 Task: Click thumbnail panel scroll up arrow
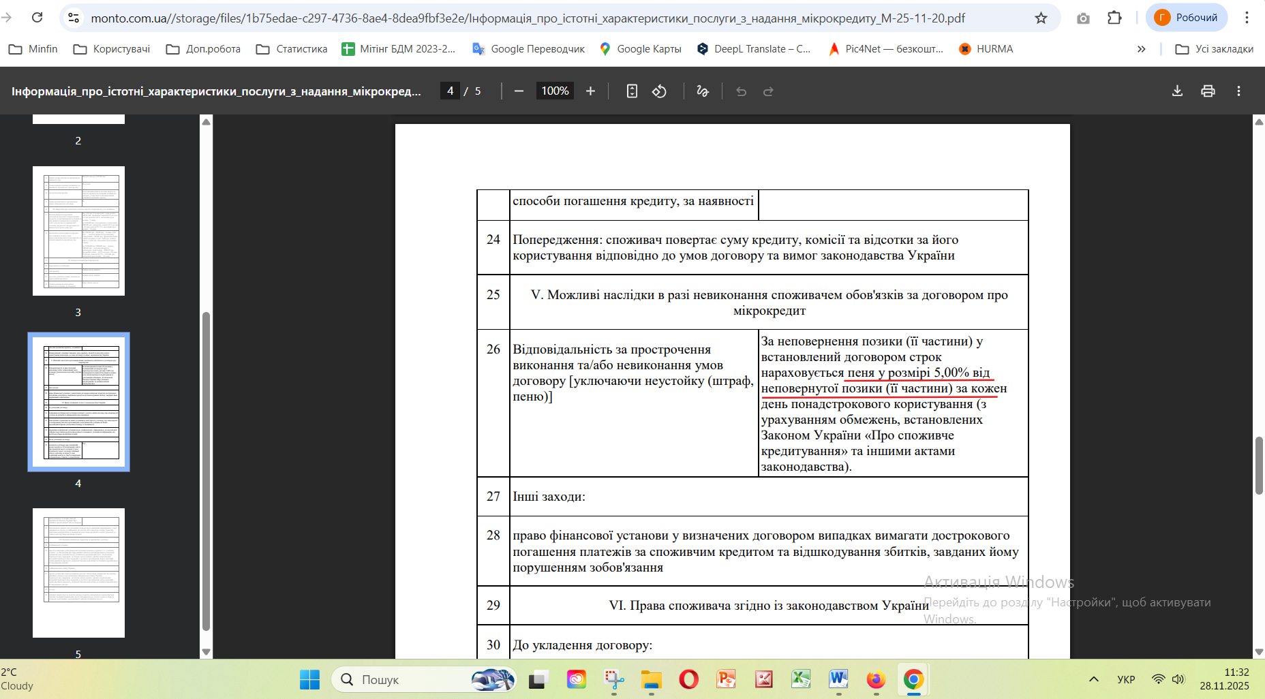click(206, 122)
